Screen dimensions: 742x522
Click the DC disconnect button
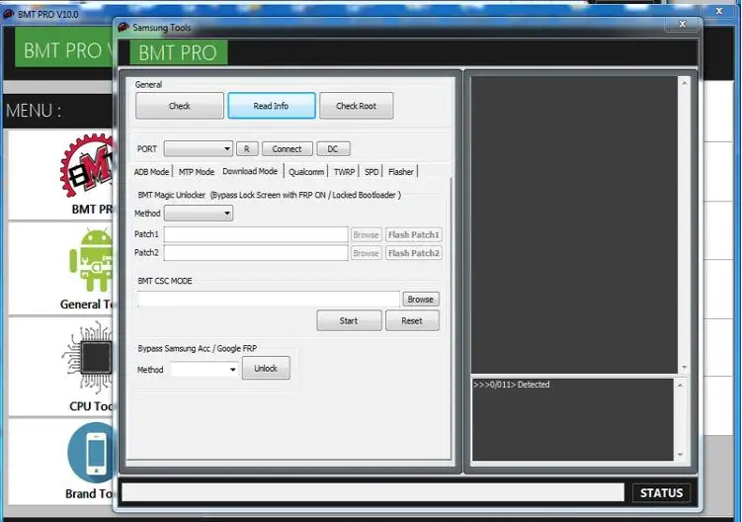tap(333, 148)
